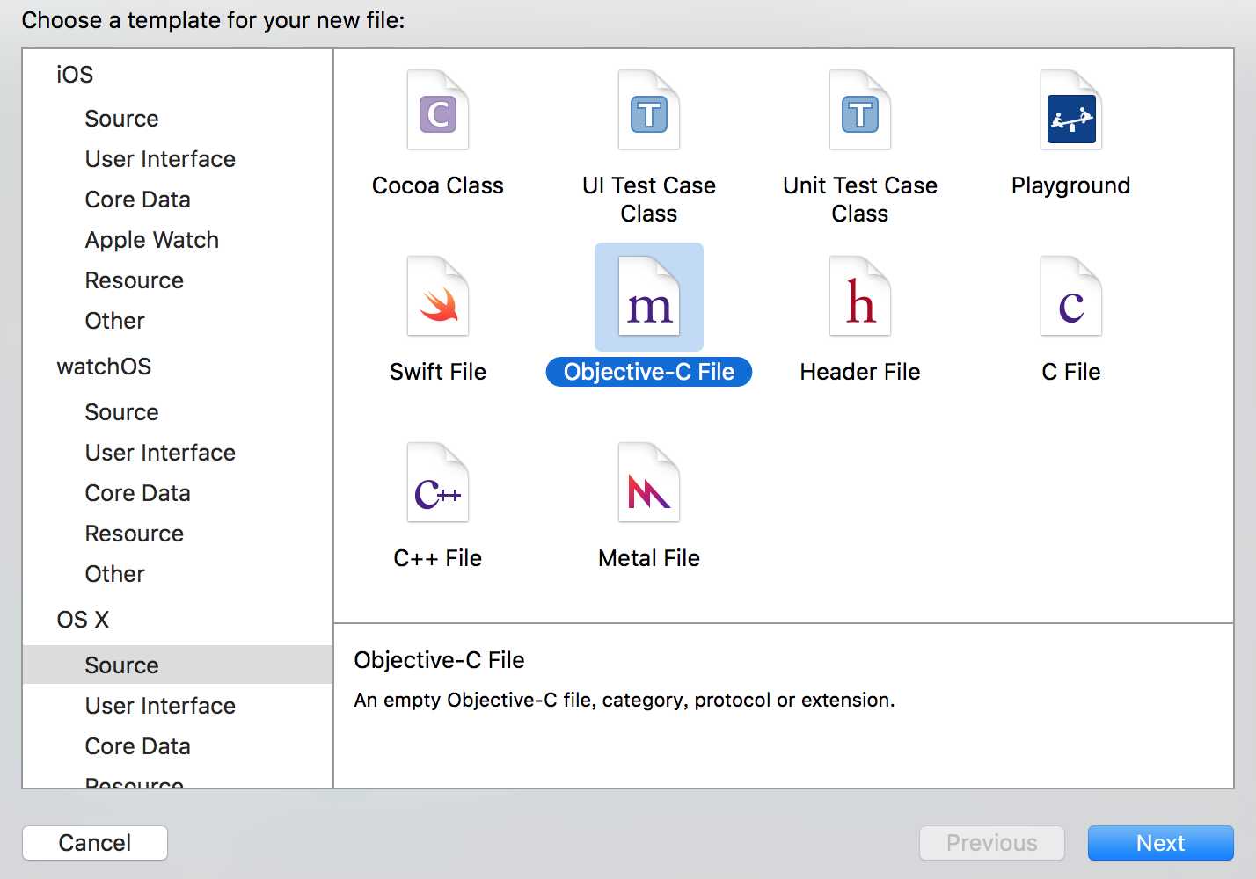1256x879 pixels.
Task: Select Source under watchOS
Action: (x=121, y=412)
